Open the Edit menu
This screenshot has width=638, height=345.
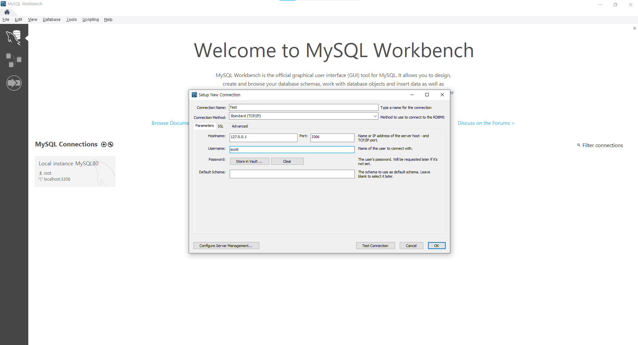tap(19, 20)
